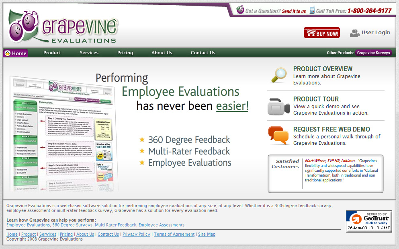Click the Grapevine Evaluations grape logo
The width and height of the screenshot is (399, 249).
click(62, 27)
